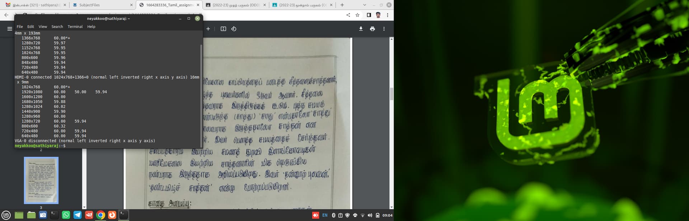Share this page from Chrome address bar
This screenshot has width=689, height=221.
[348, 15]
